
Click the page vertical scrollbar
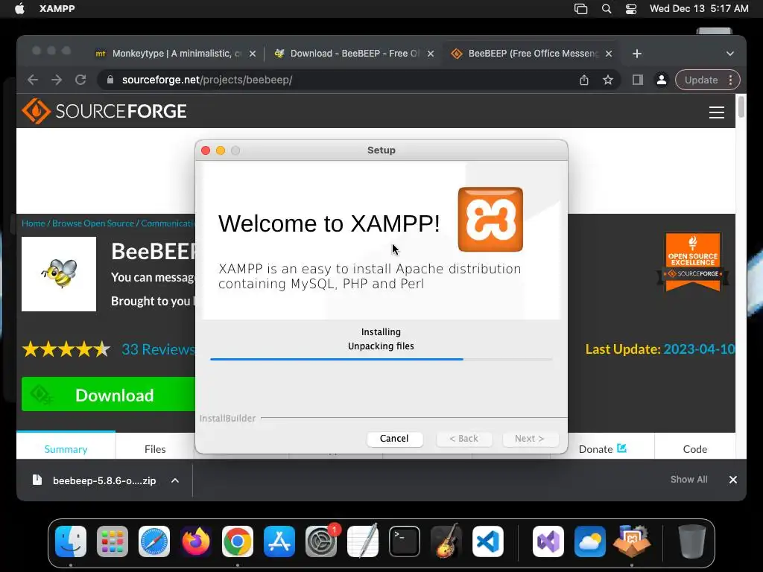[741, 107]
